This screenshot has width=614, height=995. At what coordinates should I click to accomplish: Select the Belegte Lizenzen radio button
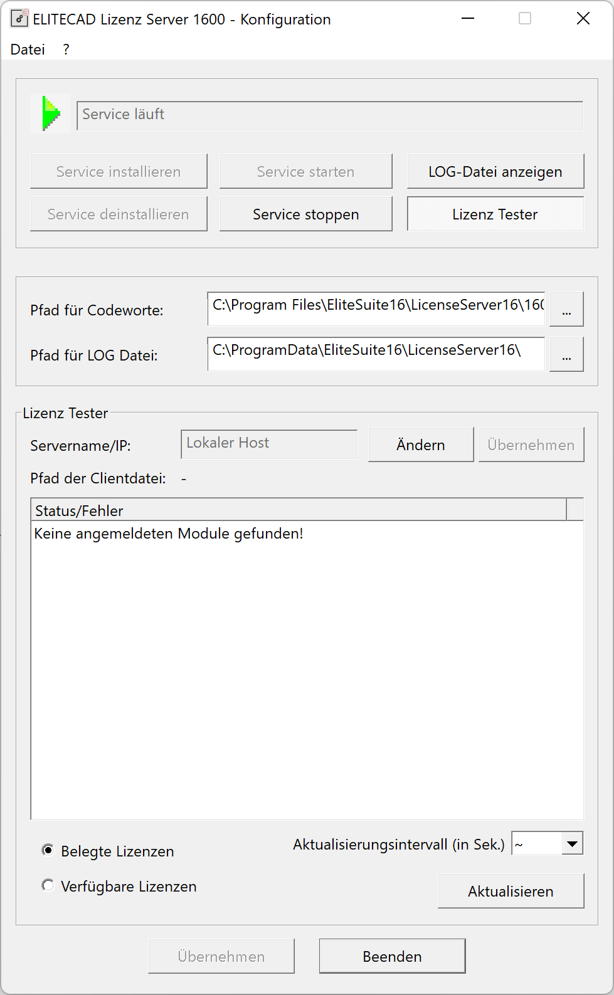(x=48, y=850)
